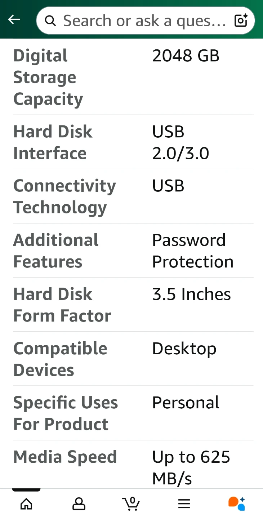
Task: Tap the Connectivity Technology label
Action: [64, 196]
